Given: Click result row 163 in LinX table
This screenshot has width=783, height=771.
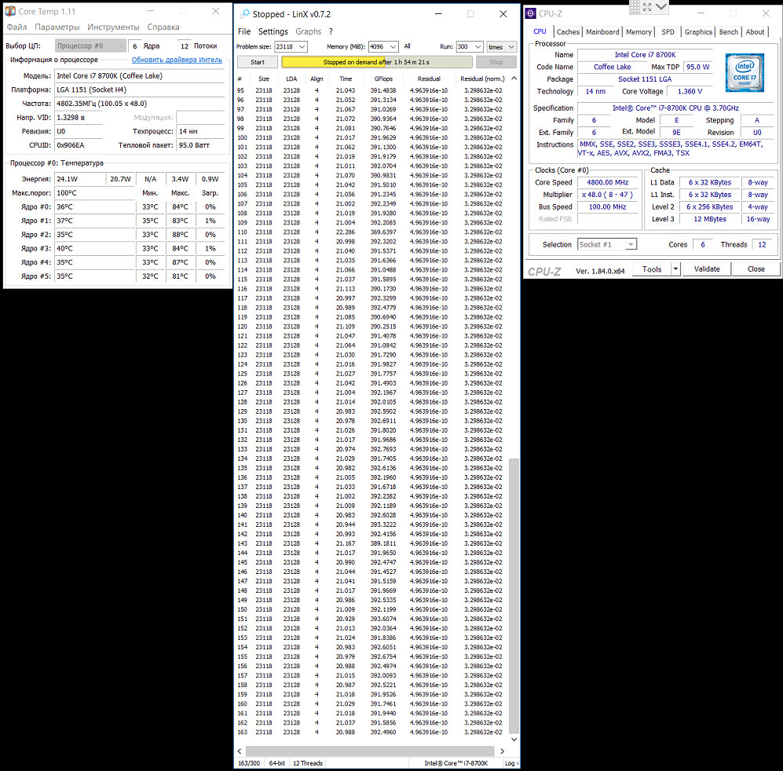Looking at the screenshot, I should point(371,732).
